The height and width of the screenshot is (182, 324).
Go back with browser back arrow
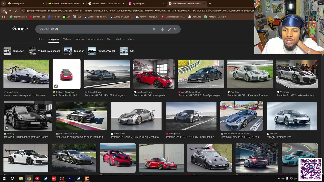click(4, 11)
